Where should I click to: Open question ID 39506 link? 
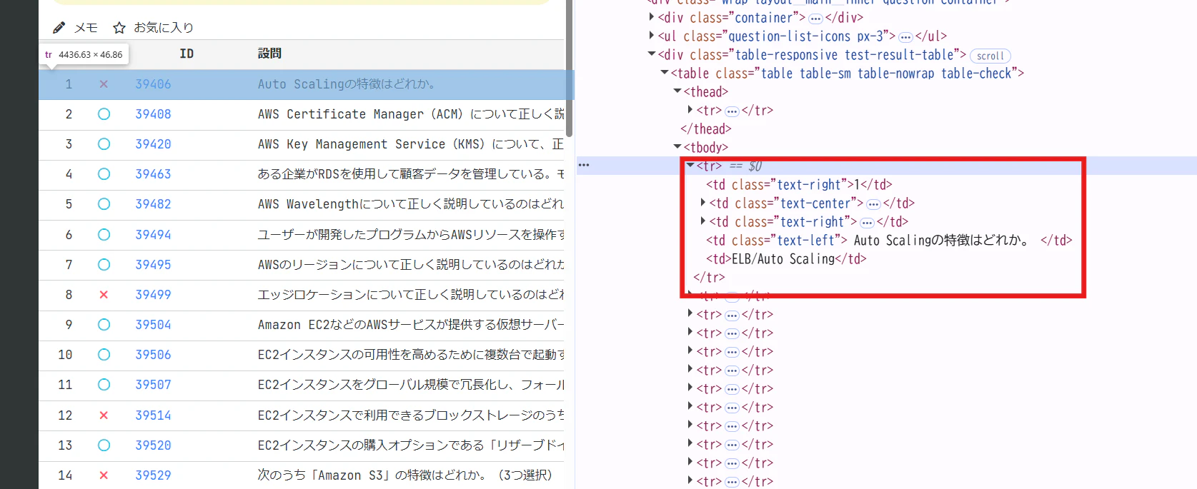tap(154, 355)
